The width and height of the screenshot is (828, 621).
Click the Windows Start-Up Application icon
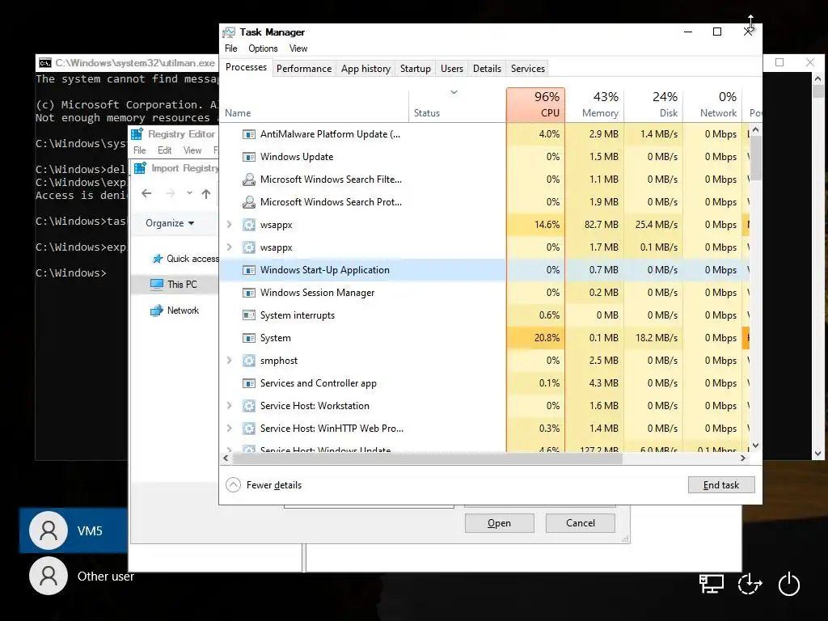pyautogui.click(x=248, y=270)
